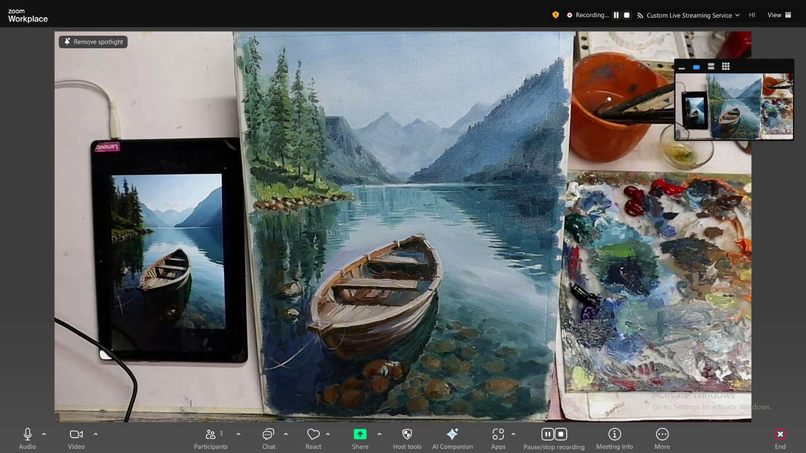Hide thumbnail video strip (minimize bar icon)
The width and height of the screenshot is (806, 453).
[682, 67]
